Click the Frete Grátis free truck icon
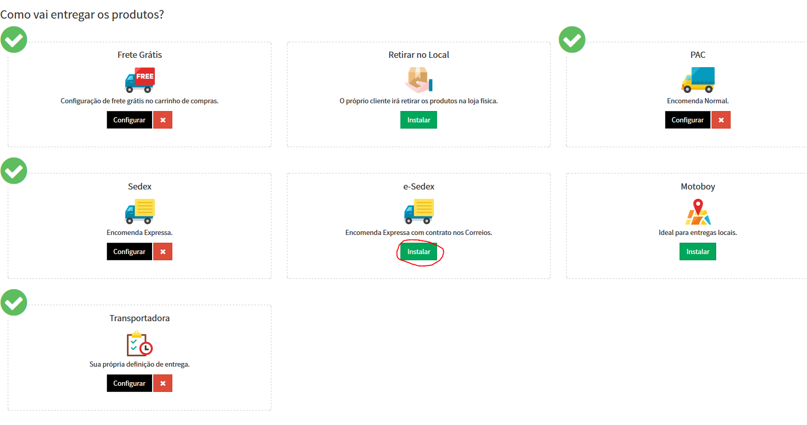807x425 pixels. (140, 80)
